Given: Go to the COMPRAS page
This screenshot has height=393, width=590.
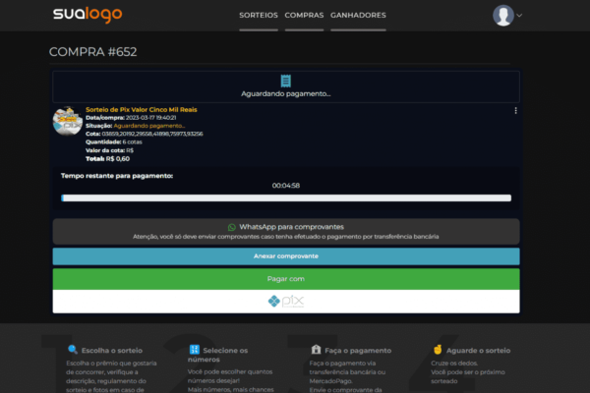Looking at the screenshot, I should coord(304,16).
